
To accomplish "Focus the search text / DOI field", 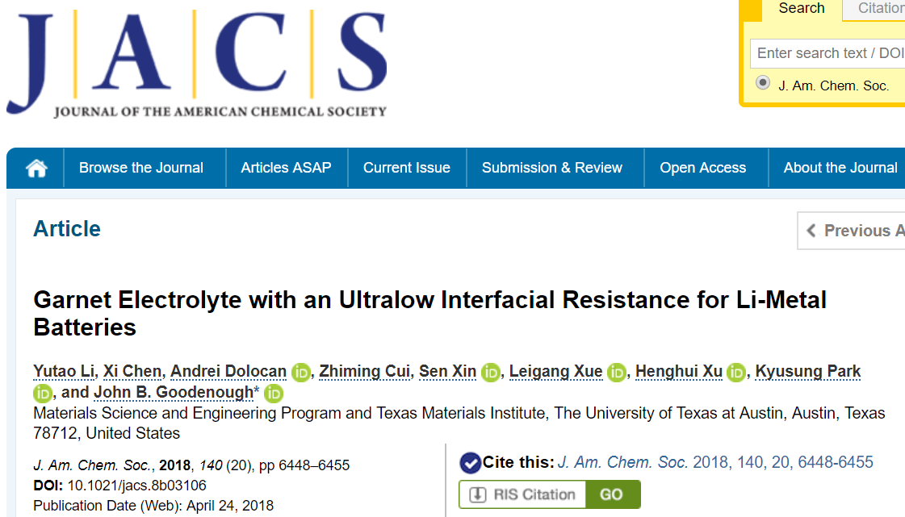I will pos(827,53).
